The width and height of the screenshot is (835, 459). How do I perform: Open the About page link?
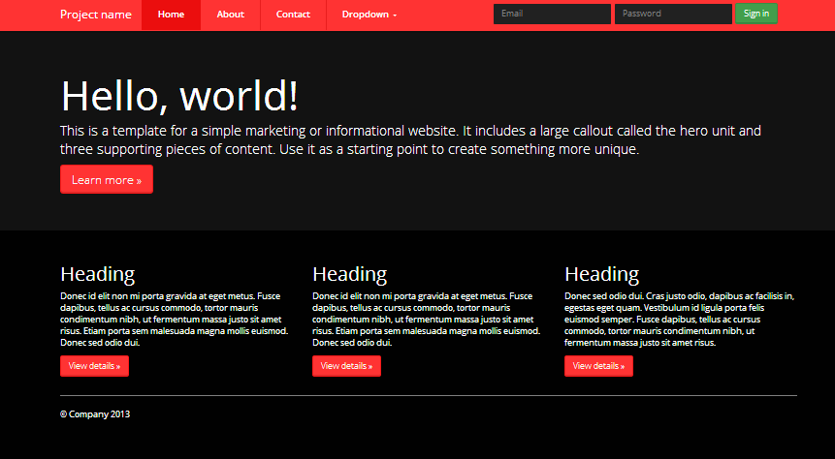coord(231,15)
